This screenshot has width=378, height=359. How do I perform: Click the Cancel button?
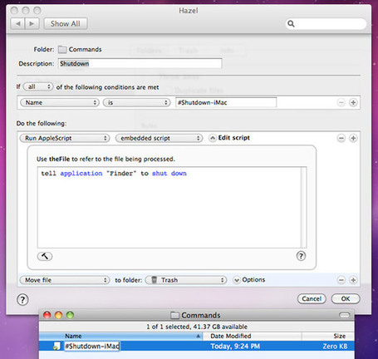[312, 299]
